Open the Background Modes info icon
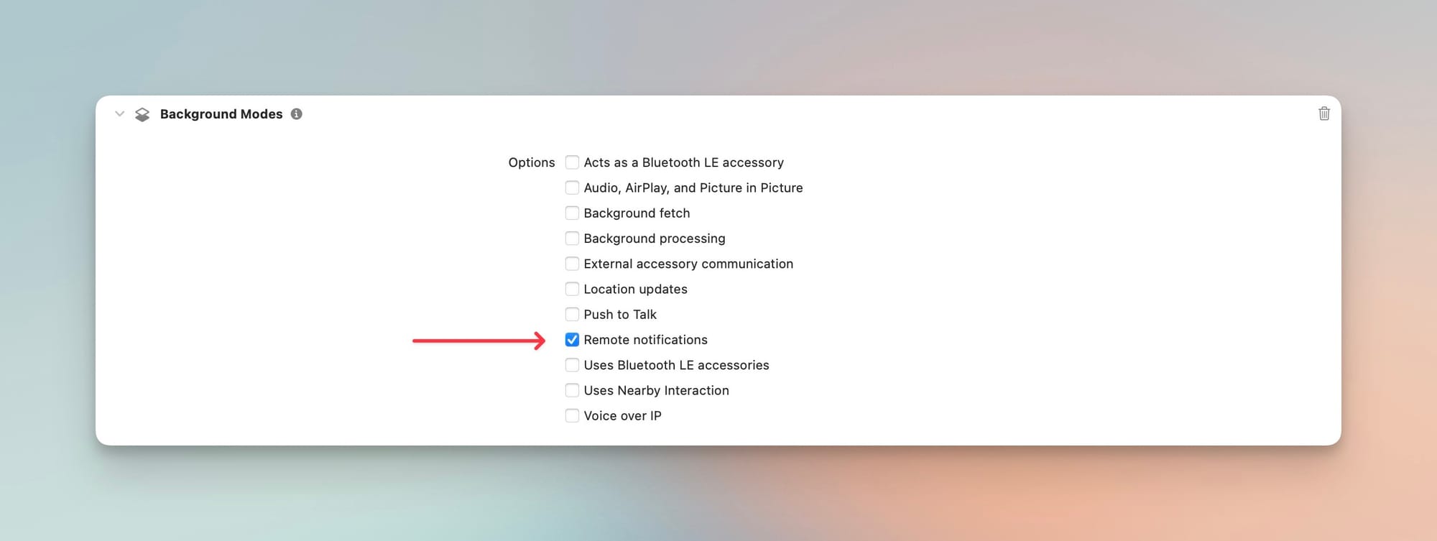This screenshot has height=541, width=1437. pos(296,114)
